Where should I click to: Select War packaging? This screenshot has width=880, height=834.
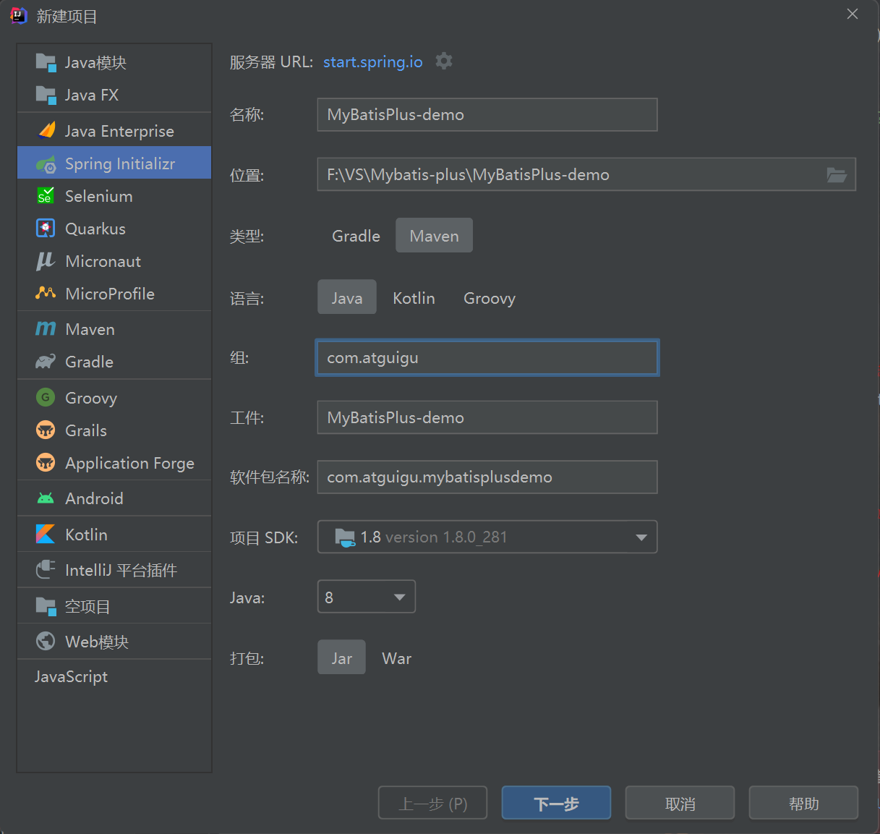pyautogui.click(x=396, y=658)
